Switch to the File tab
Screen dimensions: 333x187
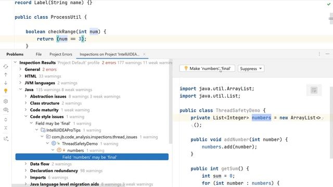39,54
